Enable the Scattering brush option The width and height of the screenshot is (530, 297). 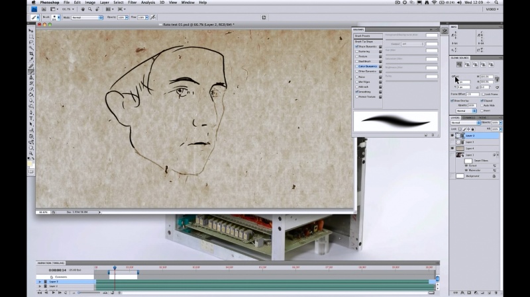point(356,52)
